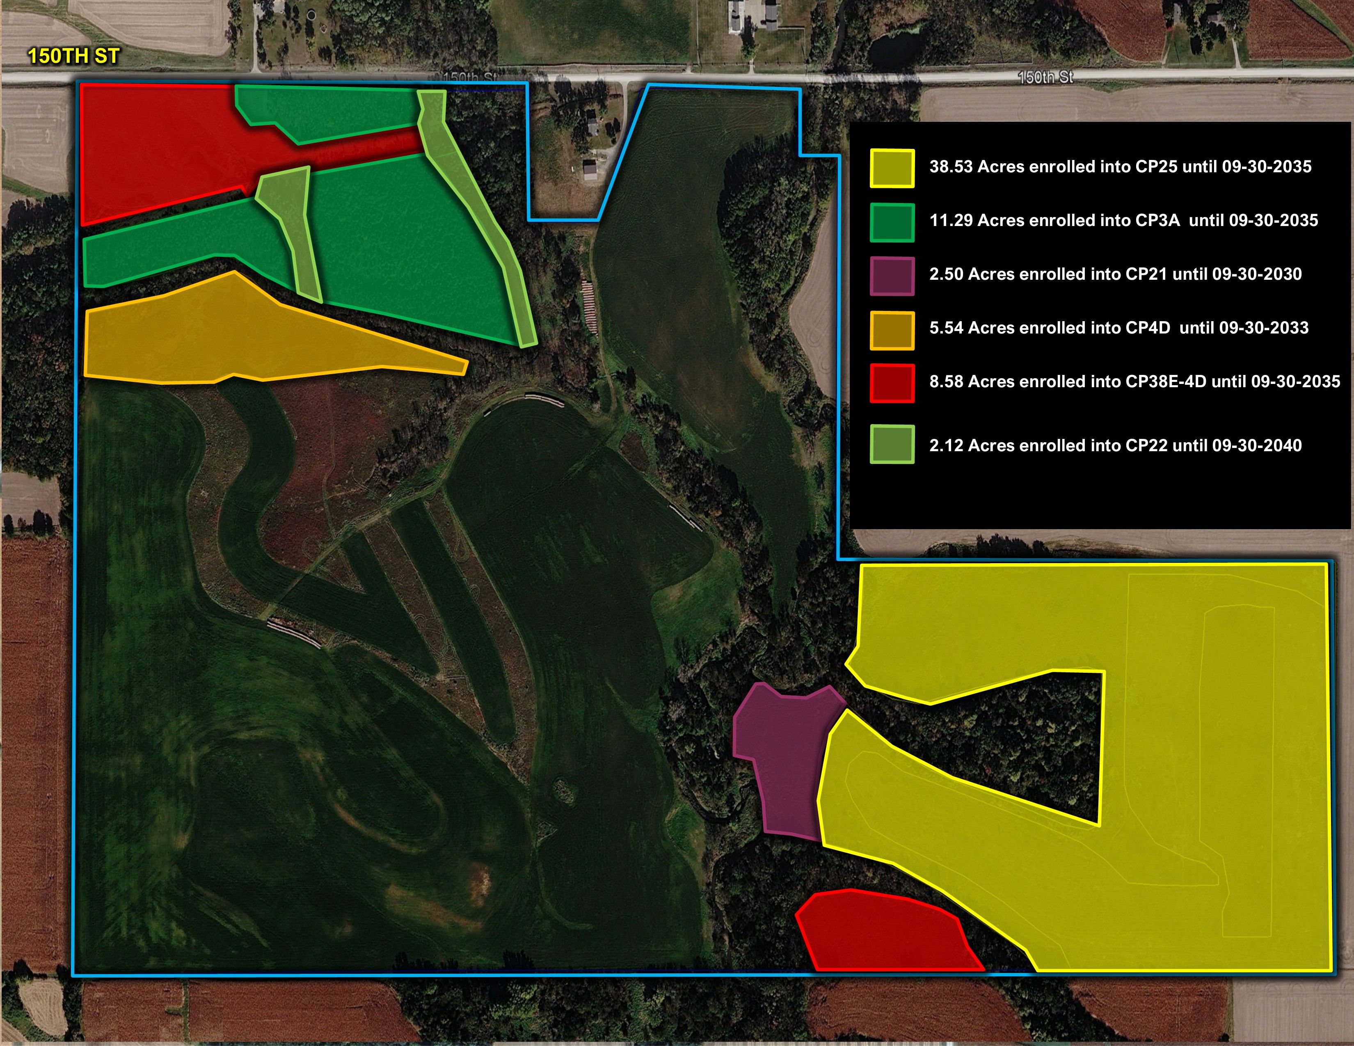Select text '11.29 Acres enrolled into CP3A until 09-30-2035'
The height and width of the screenshot is (1046, 1354).
[x=1123, y=221]
